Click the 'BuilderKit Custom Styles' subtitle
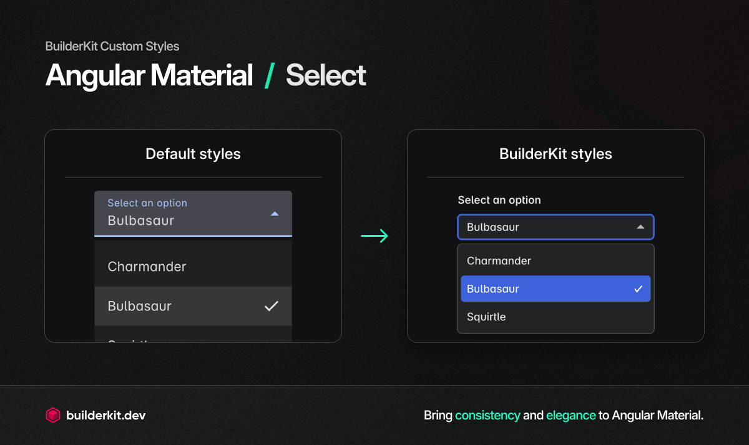 (x=112, y=47)
